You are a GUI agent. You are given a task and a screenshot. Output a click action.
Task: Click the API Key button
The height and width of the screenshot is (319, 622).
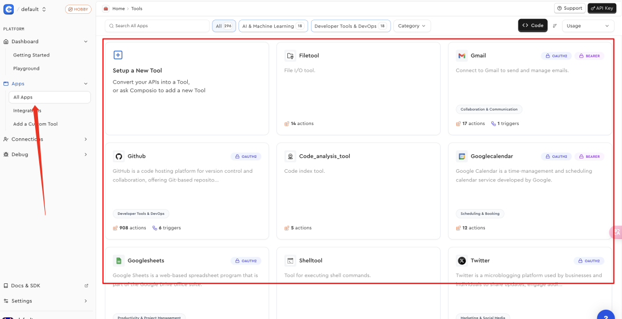pos(602,9)
